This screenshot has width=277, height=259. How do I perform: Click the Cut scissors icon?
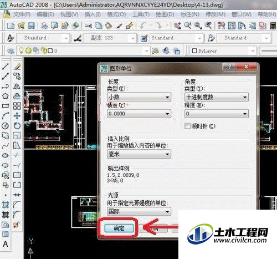click(89, 26)
